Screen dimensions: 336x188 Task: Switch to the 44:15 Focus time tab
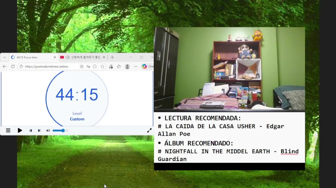33,57
